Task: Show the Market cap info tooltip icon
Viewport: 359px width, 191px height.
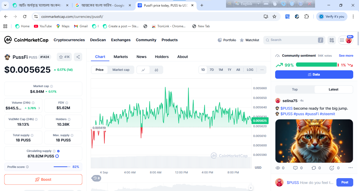Action: (52, 86)
